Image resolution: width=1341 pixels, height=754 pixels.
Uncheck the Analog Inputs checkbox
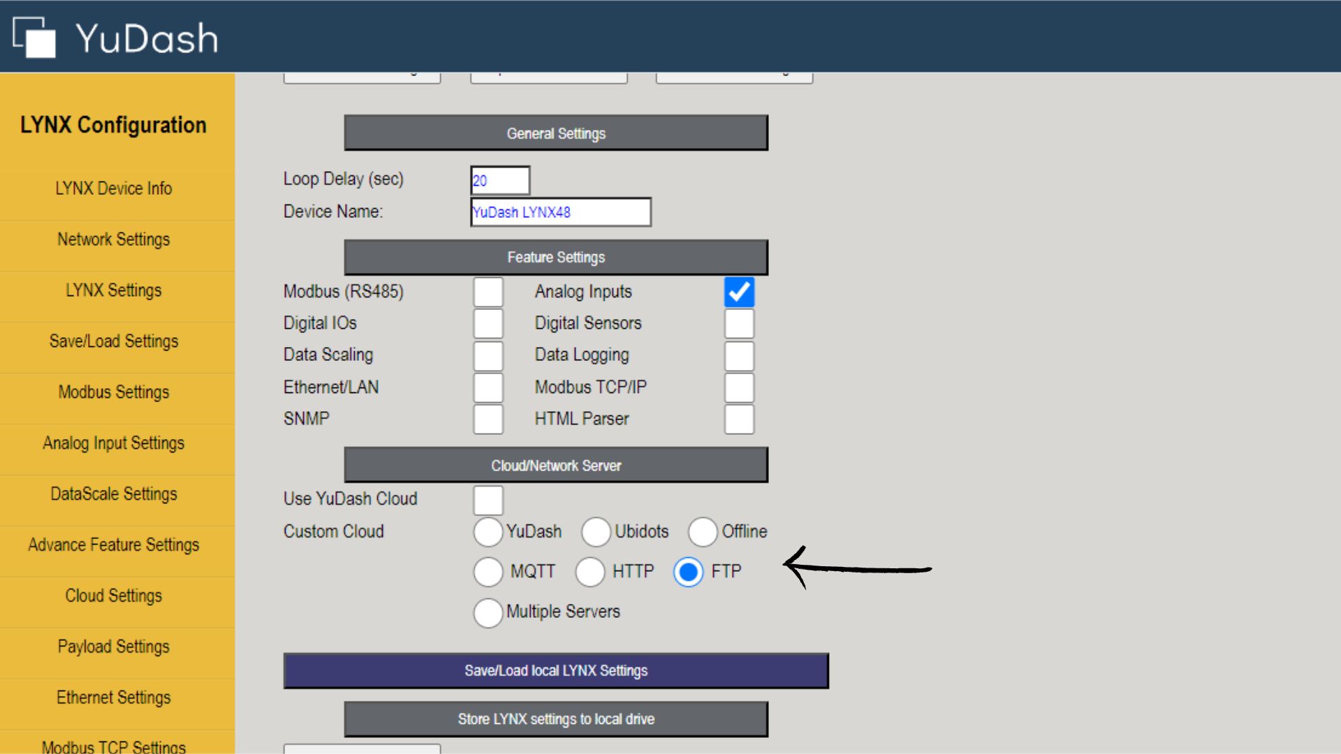739,292
